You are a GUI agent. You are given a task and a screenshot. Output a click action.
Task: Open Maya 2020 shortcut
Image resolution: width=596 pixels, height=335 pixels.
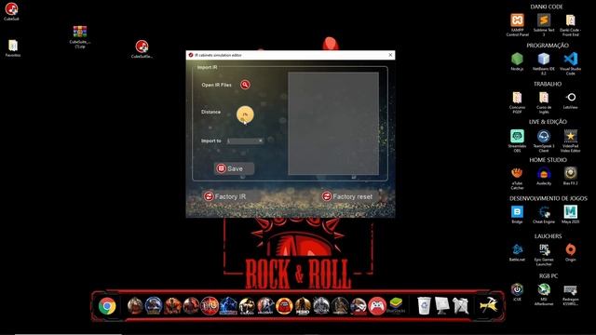pos(571,214)
